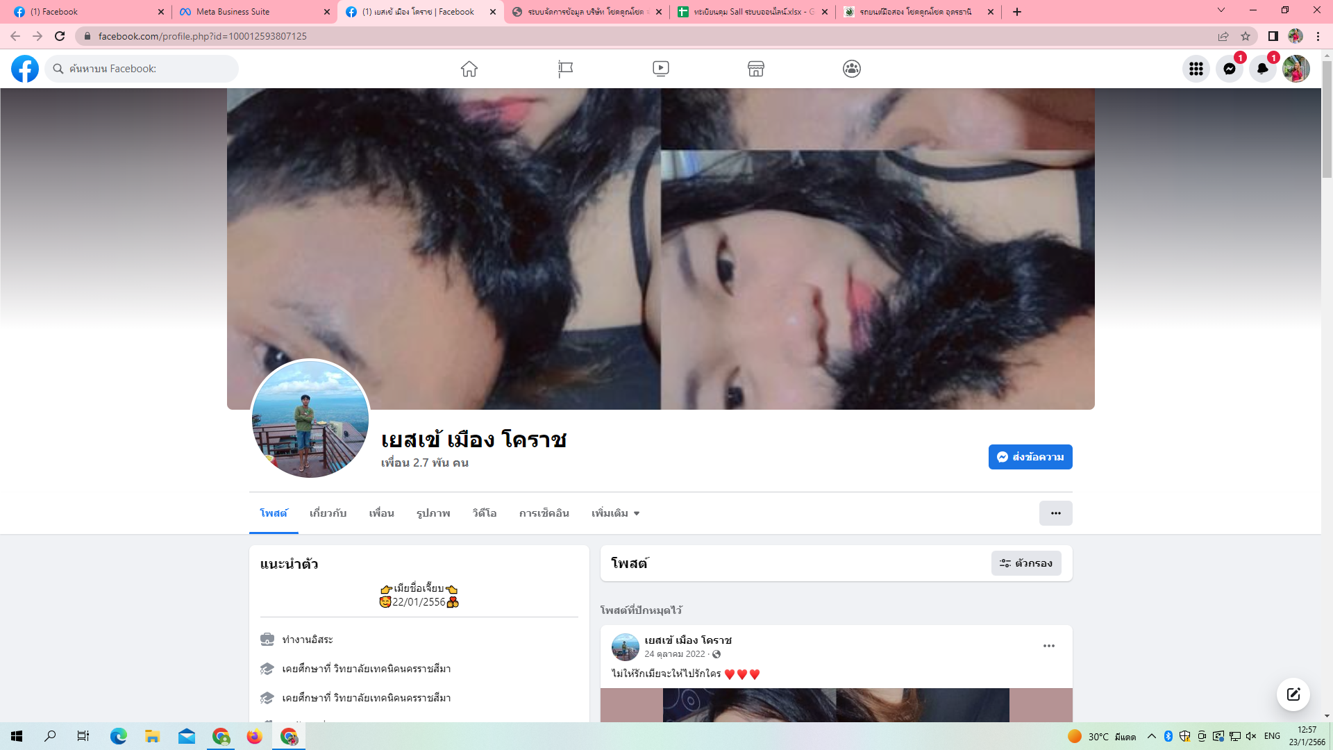Open the round profile picture thumbnail
This screenshot has height=750, width=1333.
point(310,419)
